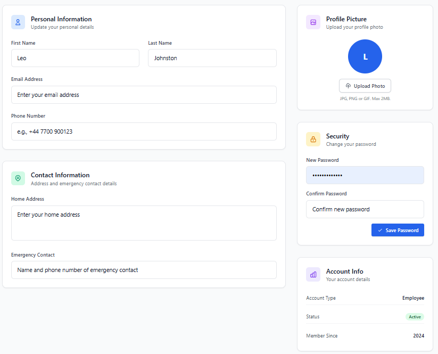Click the New Password field

point(365,175)
